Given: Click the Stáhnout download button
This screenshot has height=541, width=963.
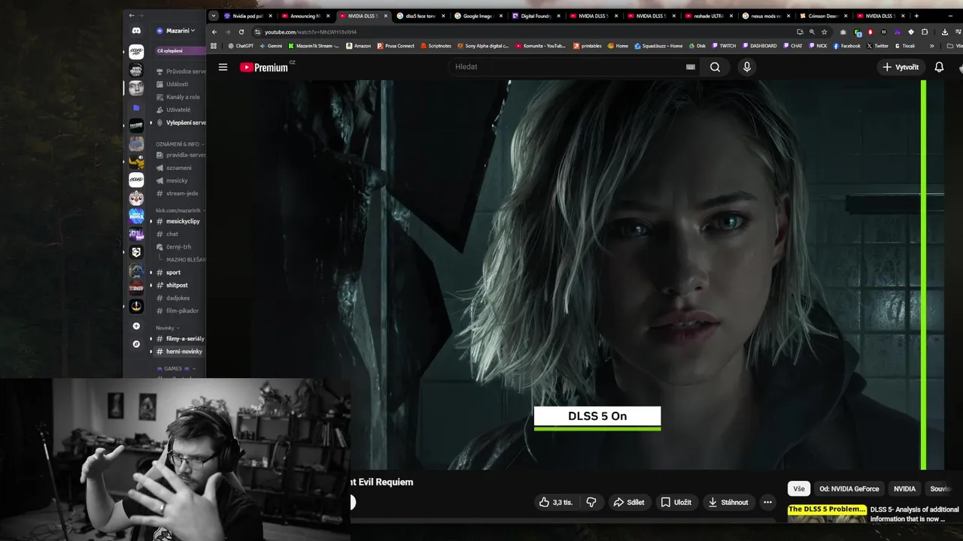Looking at the screenshot, I should tap(728, 502).
